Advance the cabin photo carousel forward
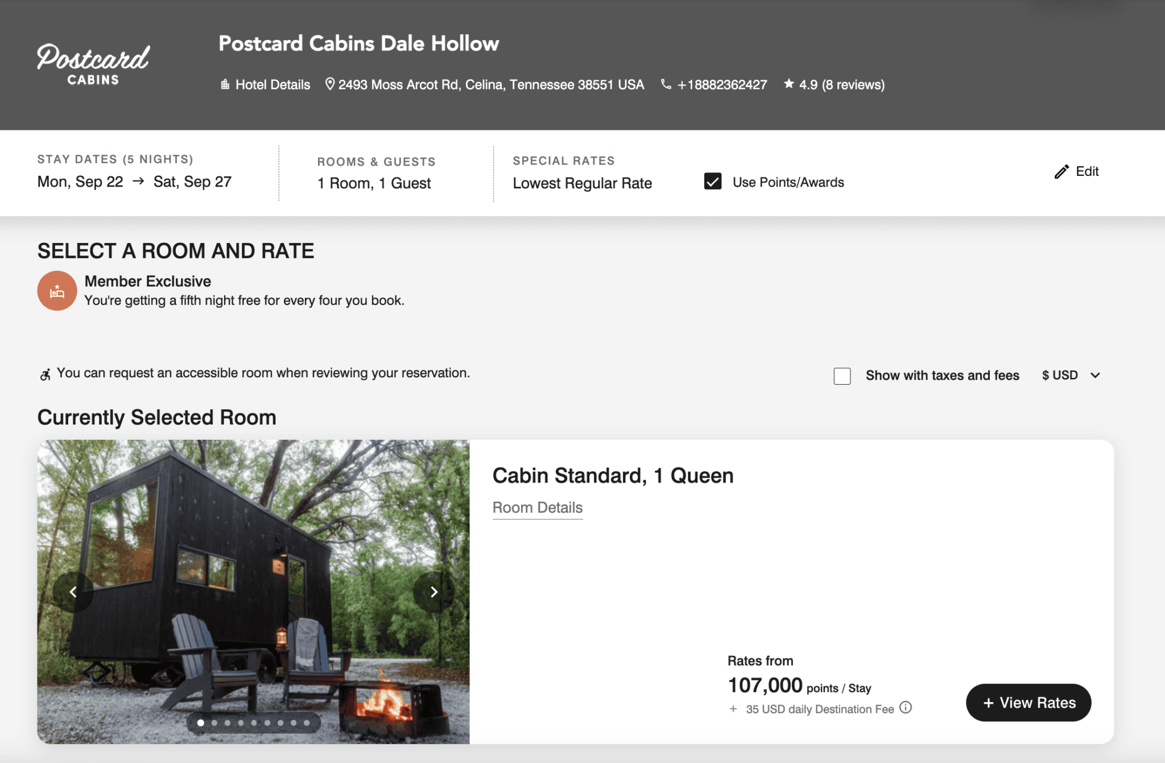This screenshot has height=763, width=1165. pos(434,592)
